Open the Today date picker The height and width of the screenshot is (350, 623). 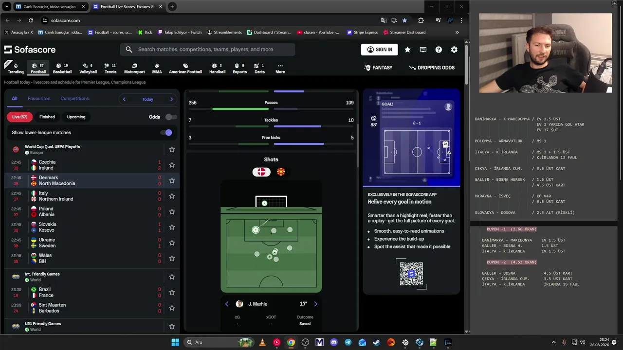pos(147,99)
